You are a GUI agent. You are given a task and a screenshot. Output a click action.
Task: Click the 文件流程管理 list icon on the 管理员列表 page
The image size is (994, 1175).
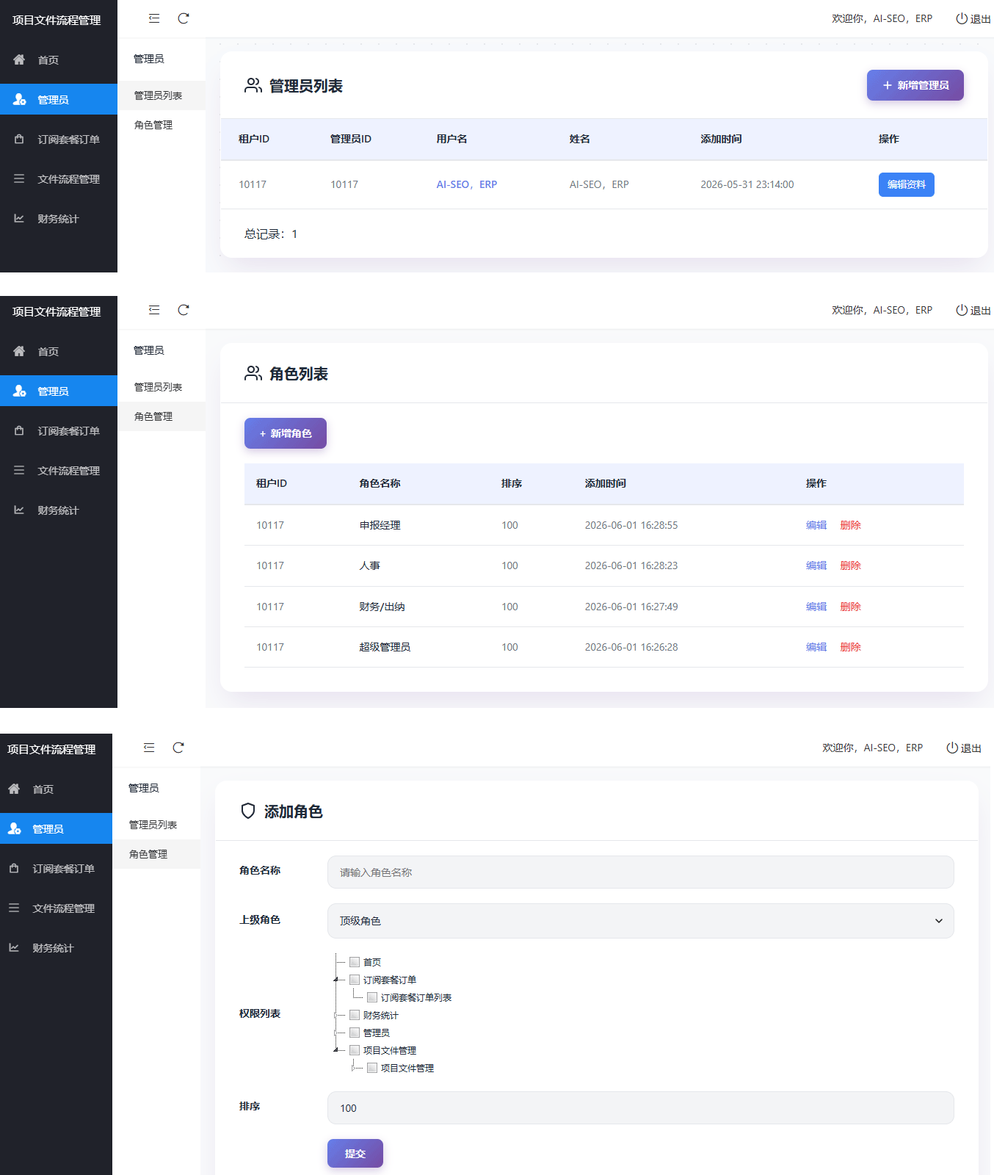(19, 178)
